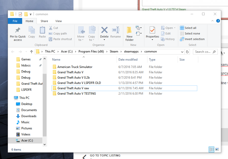Open htdocs in Quick access
Viewport: 228px width, 159px height.
point(26,65)
